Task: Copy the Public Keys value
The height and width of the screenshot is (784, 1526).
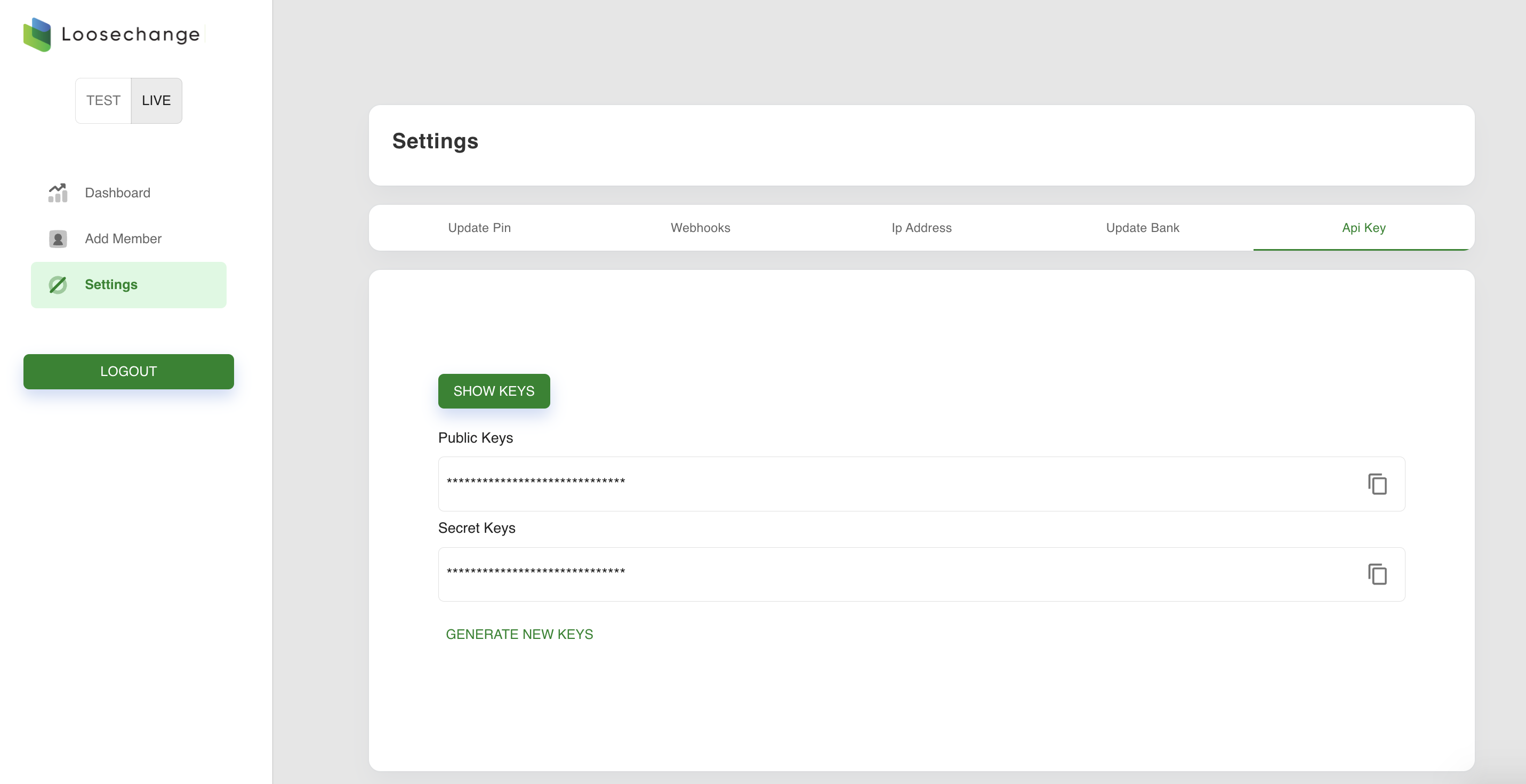Action: pos(1377,484)
